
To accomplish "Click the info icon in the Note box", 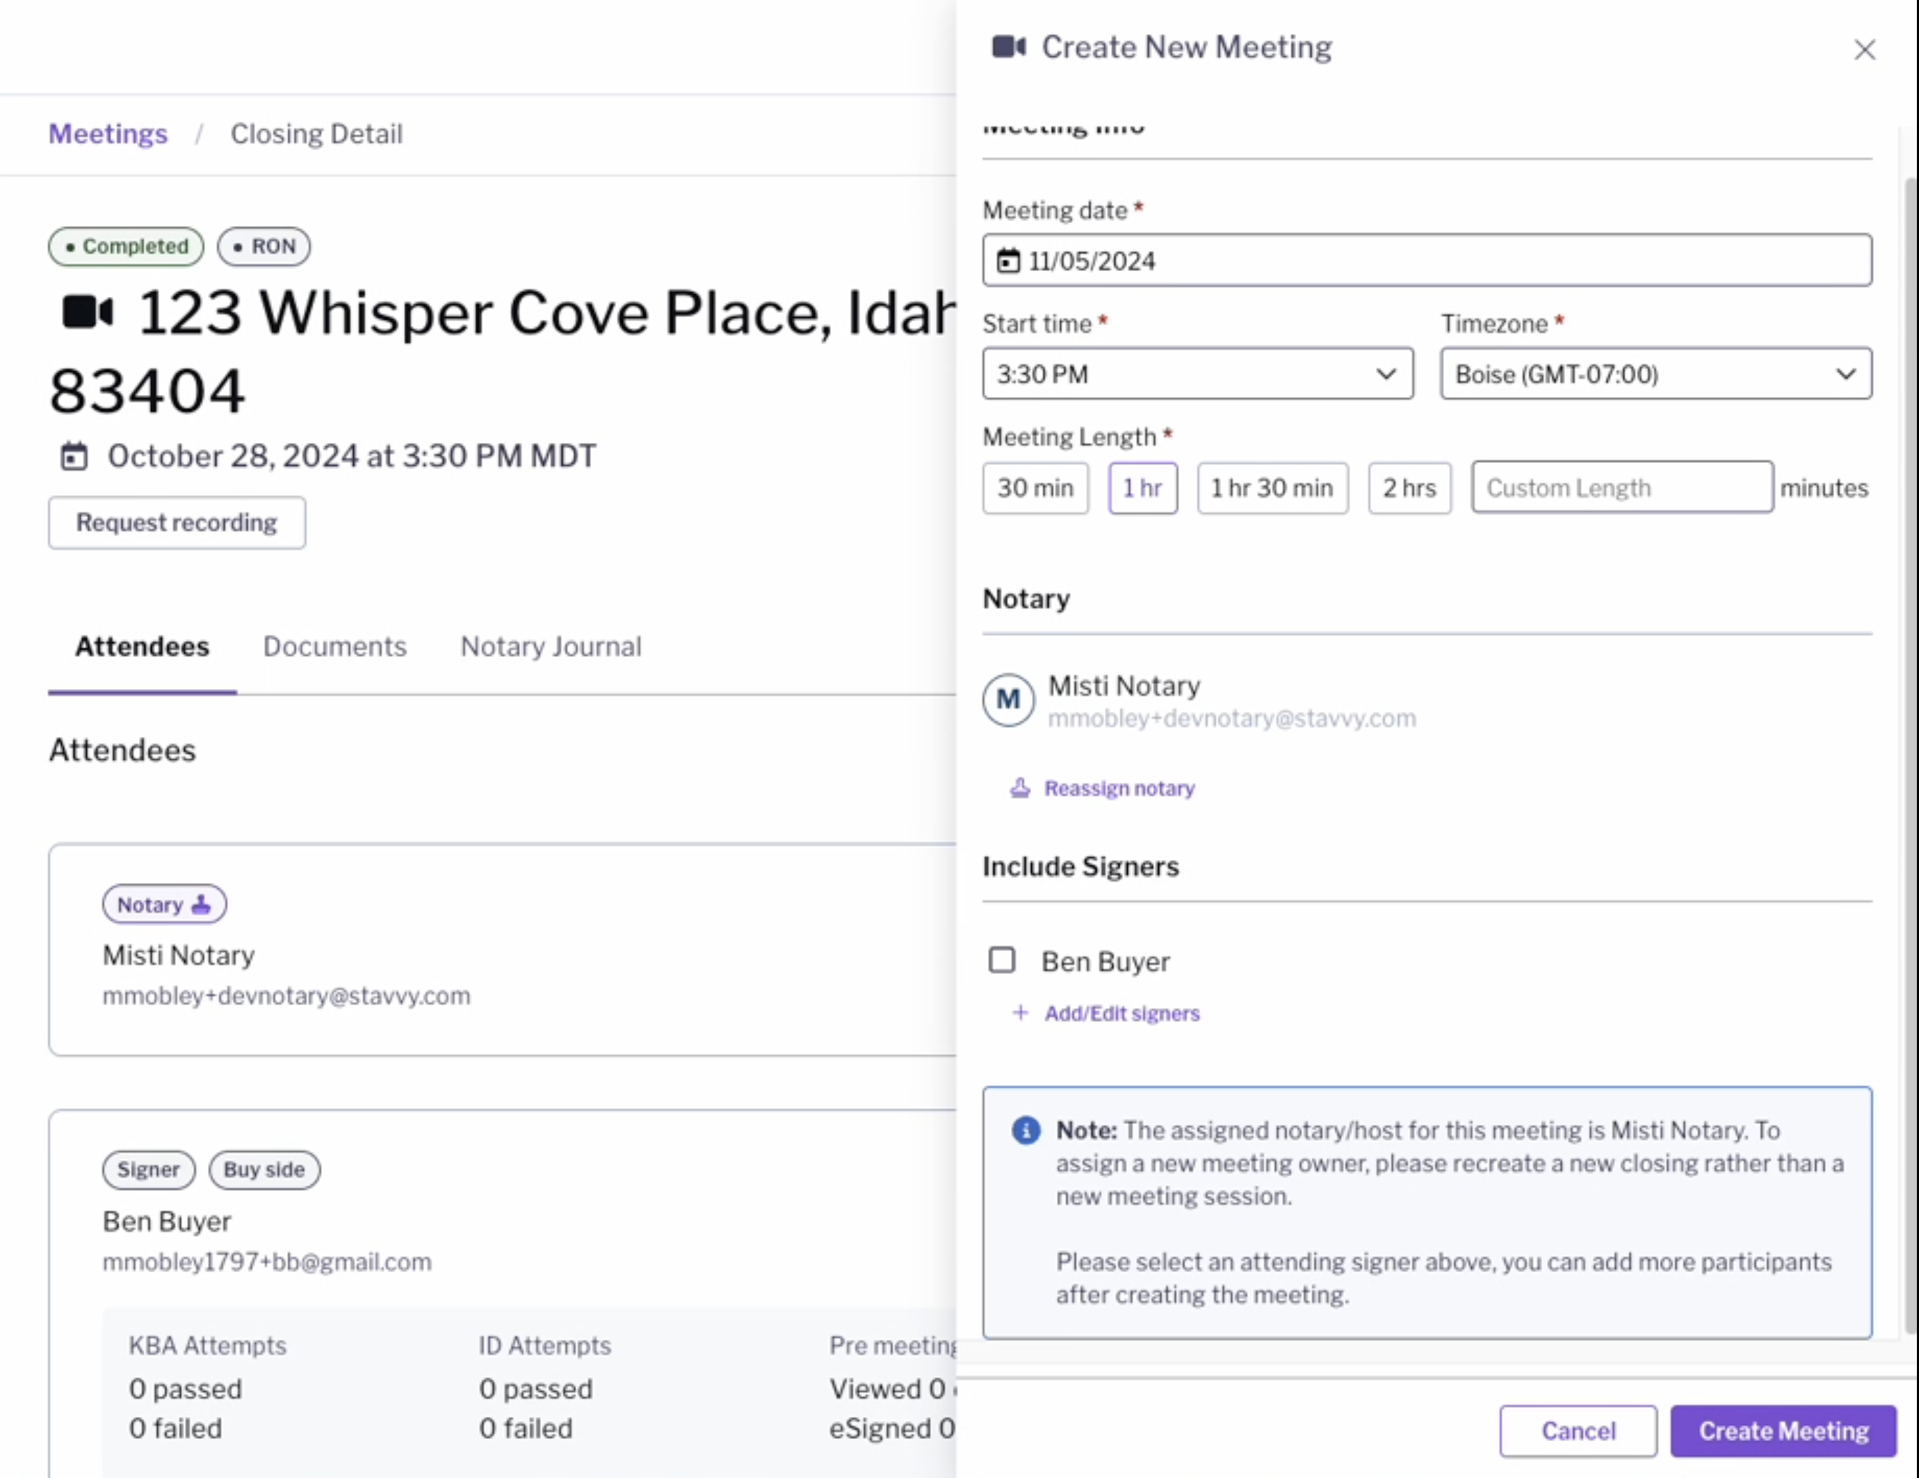I will (1026, 1130).
